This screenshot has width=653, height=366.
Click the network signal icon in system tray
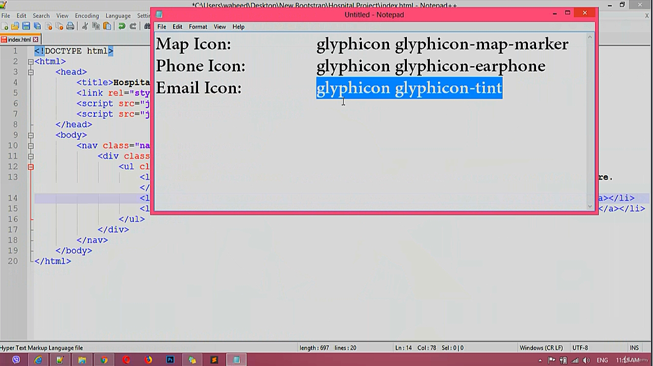tap(575, 360)
